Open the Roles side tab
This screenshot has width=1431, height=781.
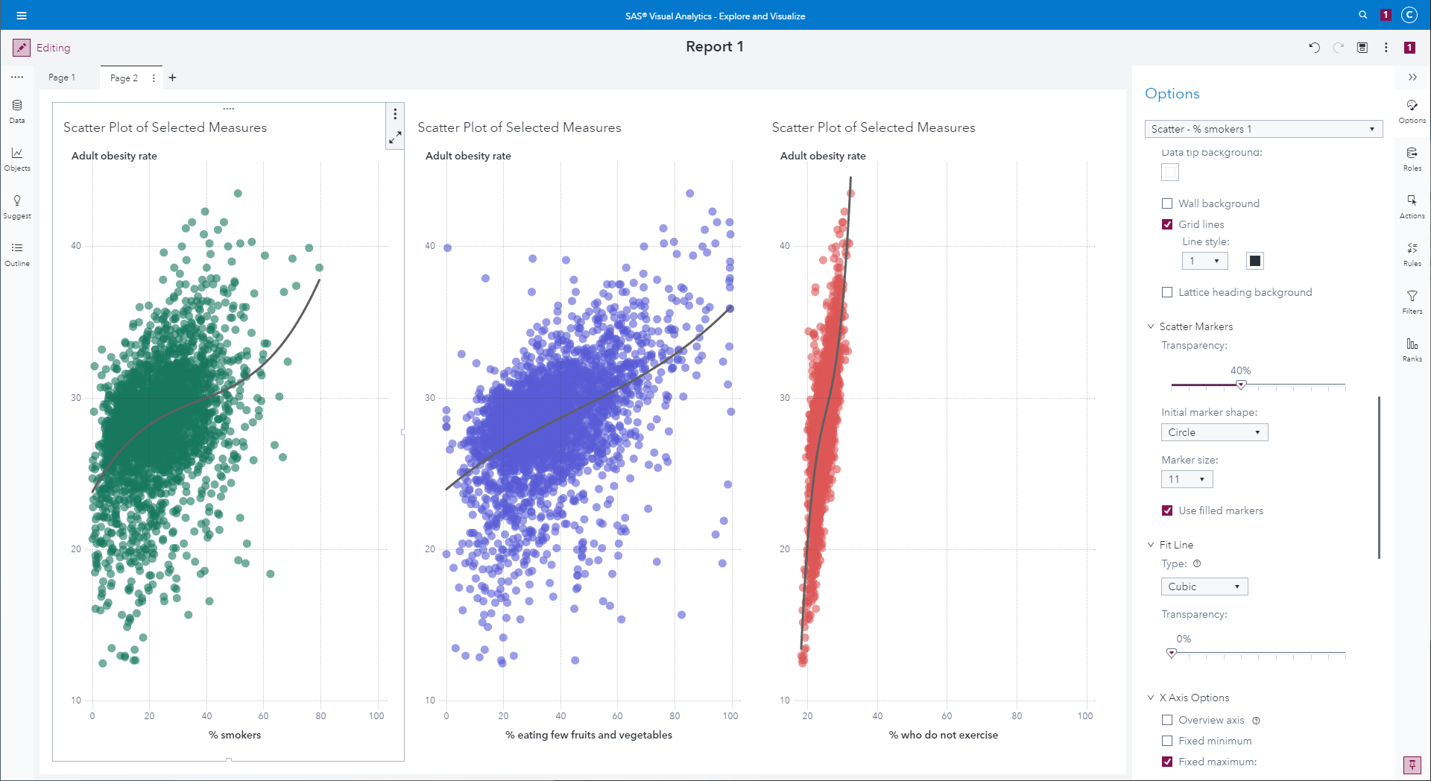[1412, 158]
